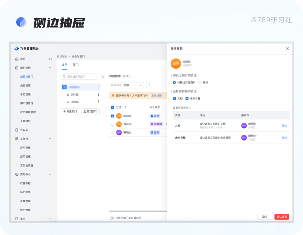
Task: Collapse the 费用中心 menu chevron
Action: pos(50,174)
